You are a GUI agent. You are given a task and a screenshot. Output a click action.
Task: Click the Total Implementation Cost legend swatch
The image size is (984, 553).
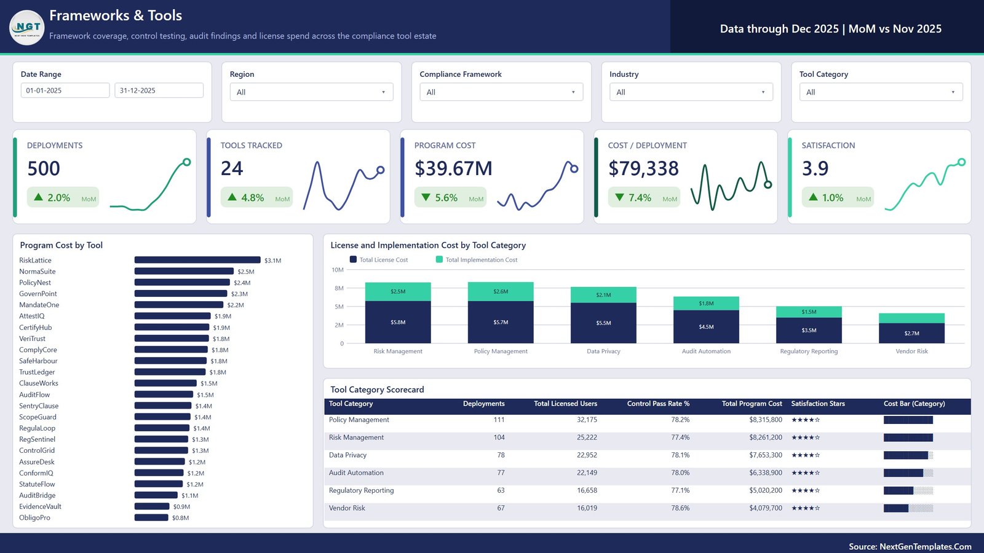(x=439, y=259)
